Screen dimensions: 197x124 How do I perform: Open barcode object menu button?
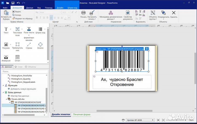[x=147, y=49]
